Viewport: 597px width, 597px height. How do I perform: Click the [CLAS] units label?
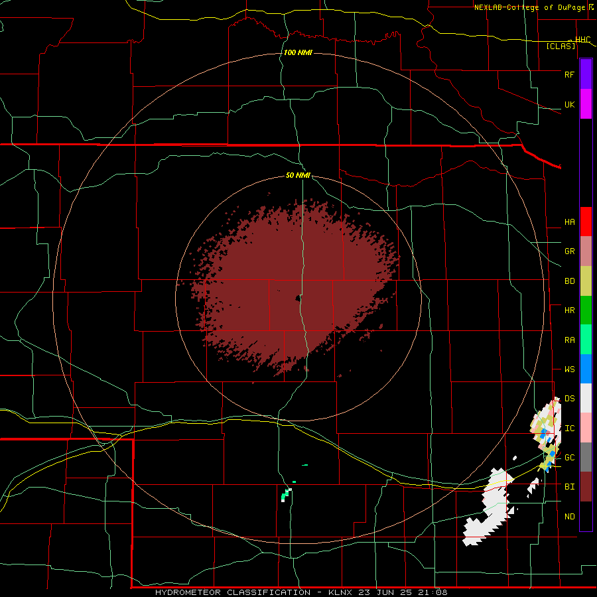pos(561,46)
